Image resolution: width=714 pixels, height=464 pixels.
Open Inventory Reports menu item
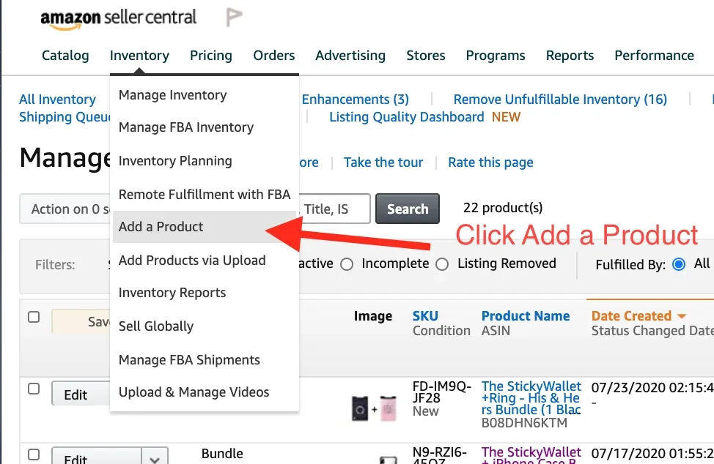click(x=205, y=293)
